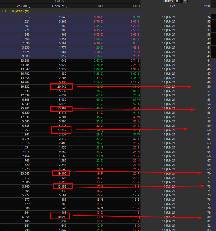
Task: Click open interest 4,078 at strike 54
Action: click(63, 104)
